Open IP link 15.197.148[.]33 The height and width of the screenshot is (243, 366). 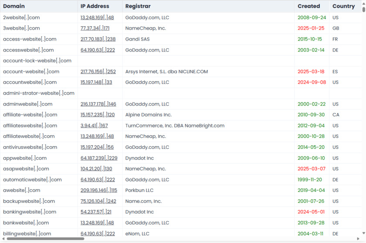coord(96,82)
